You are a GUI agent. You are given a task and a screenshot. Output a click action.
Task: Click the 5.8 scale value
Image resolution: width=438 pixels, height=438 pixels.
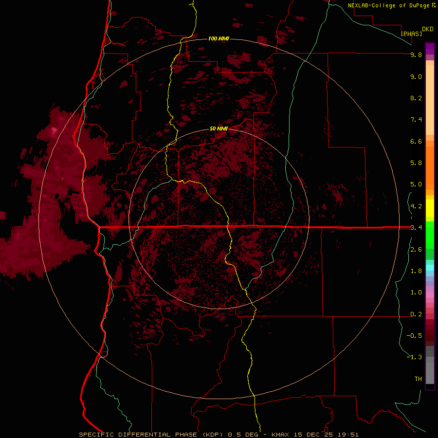416,163
